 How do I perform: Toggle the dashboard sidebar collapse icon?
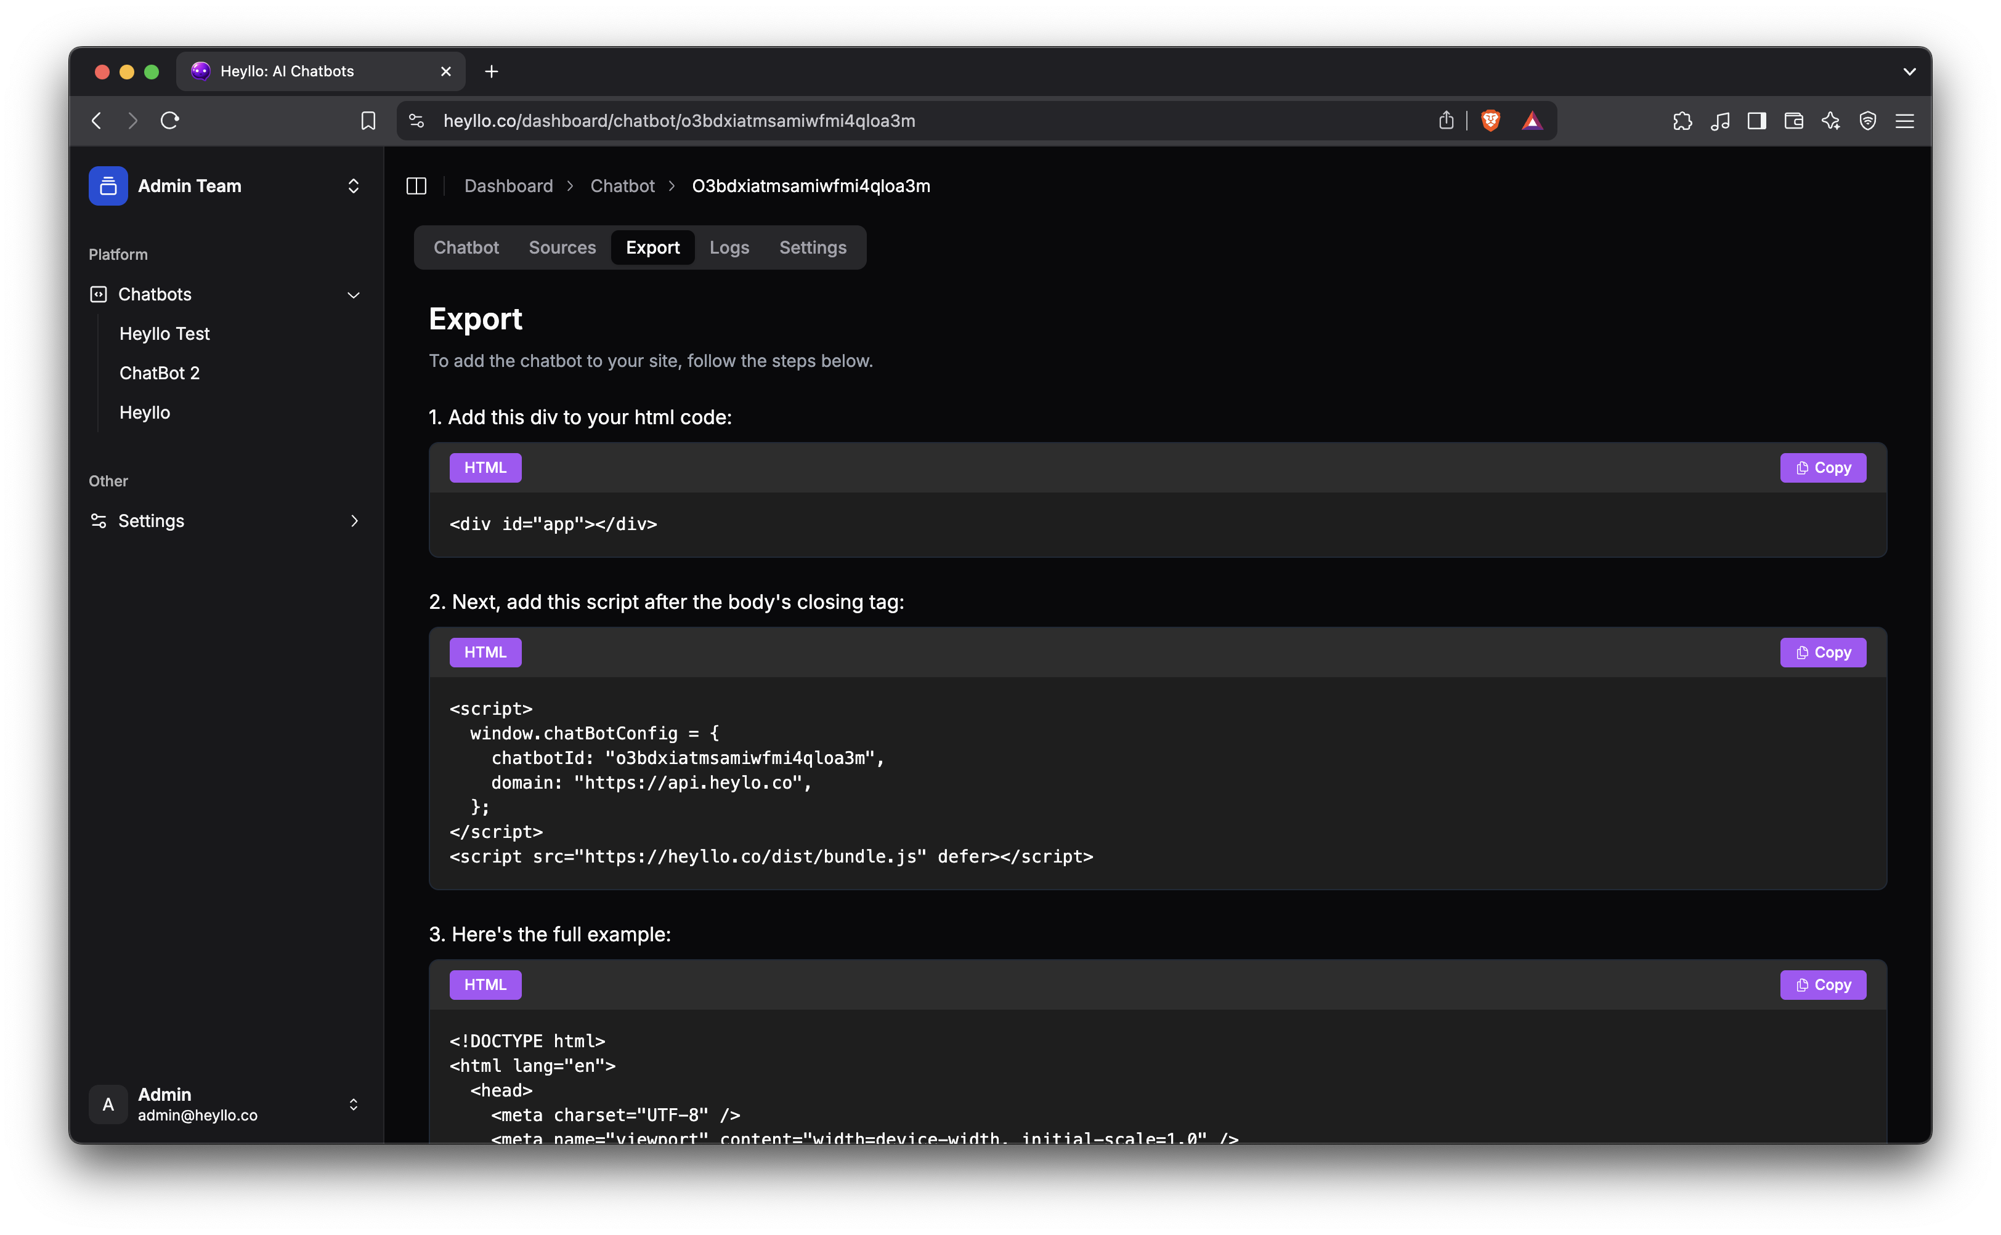click(x=416, y=186)
